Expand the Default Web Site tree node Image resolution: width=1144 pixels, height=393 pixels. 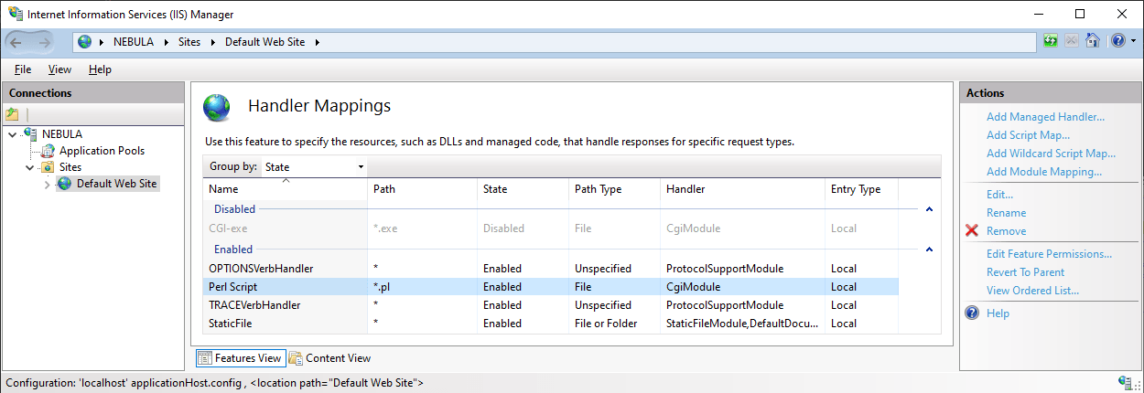pyautogui.click(x=48, y=184)
